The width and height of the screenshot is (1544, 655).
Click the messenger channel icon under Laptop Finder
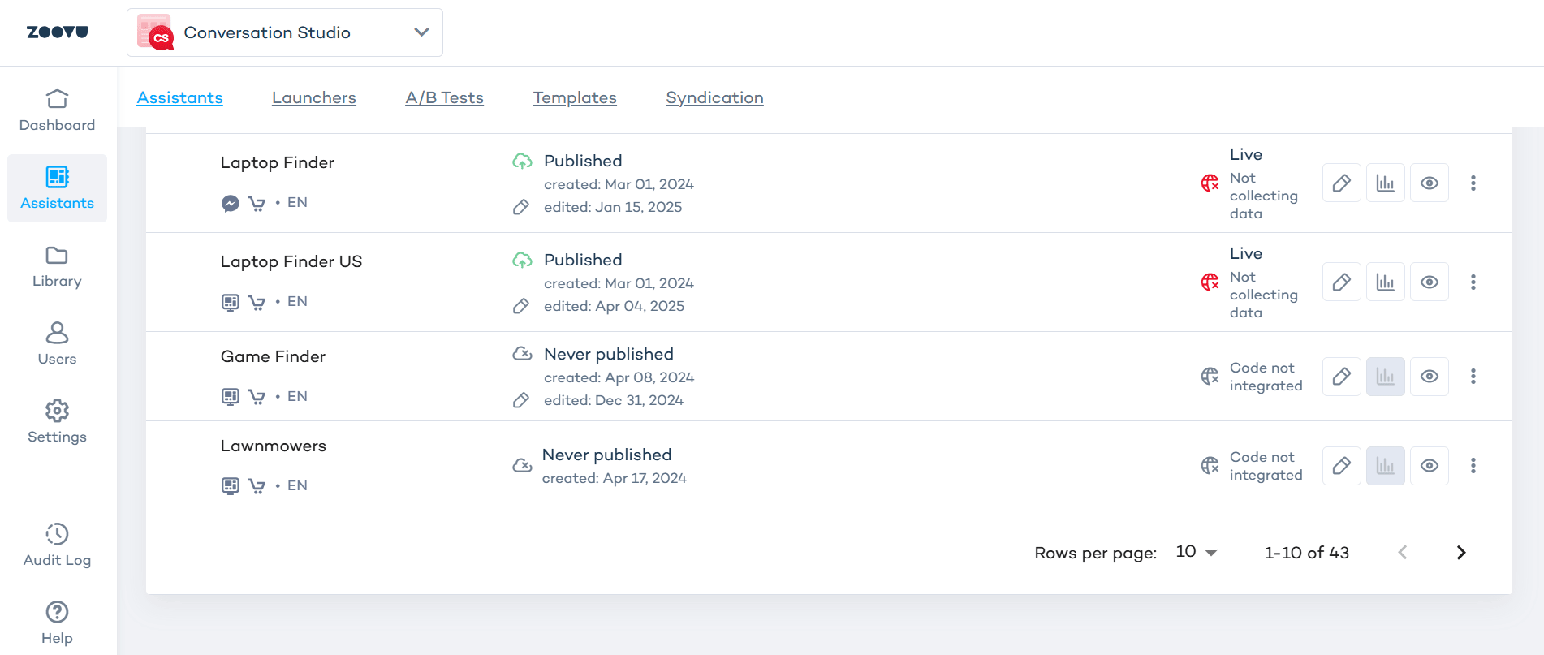(231, 203)
